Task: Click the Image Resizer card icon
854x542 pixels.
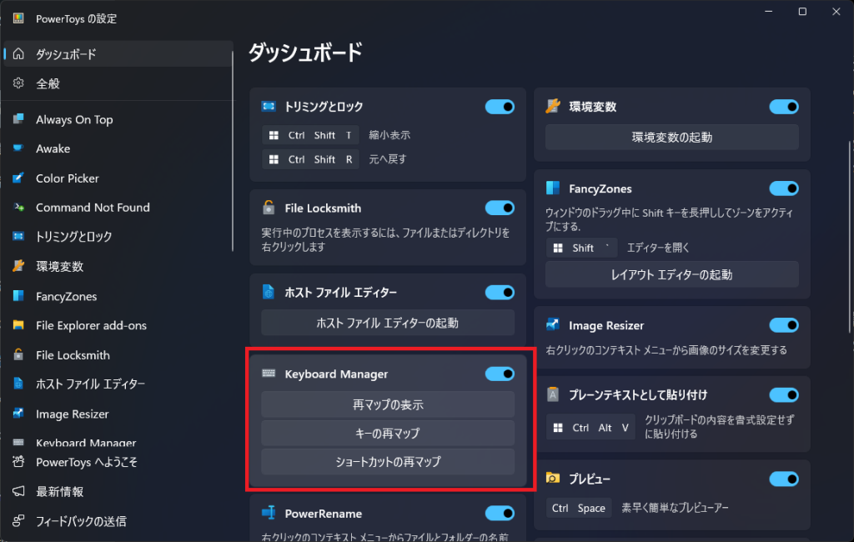Action: click(x=553, y=324)
